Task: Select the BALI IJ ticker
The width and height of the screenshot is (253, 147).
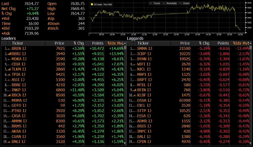Action: 144,136
